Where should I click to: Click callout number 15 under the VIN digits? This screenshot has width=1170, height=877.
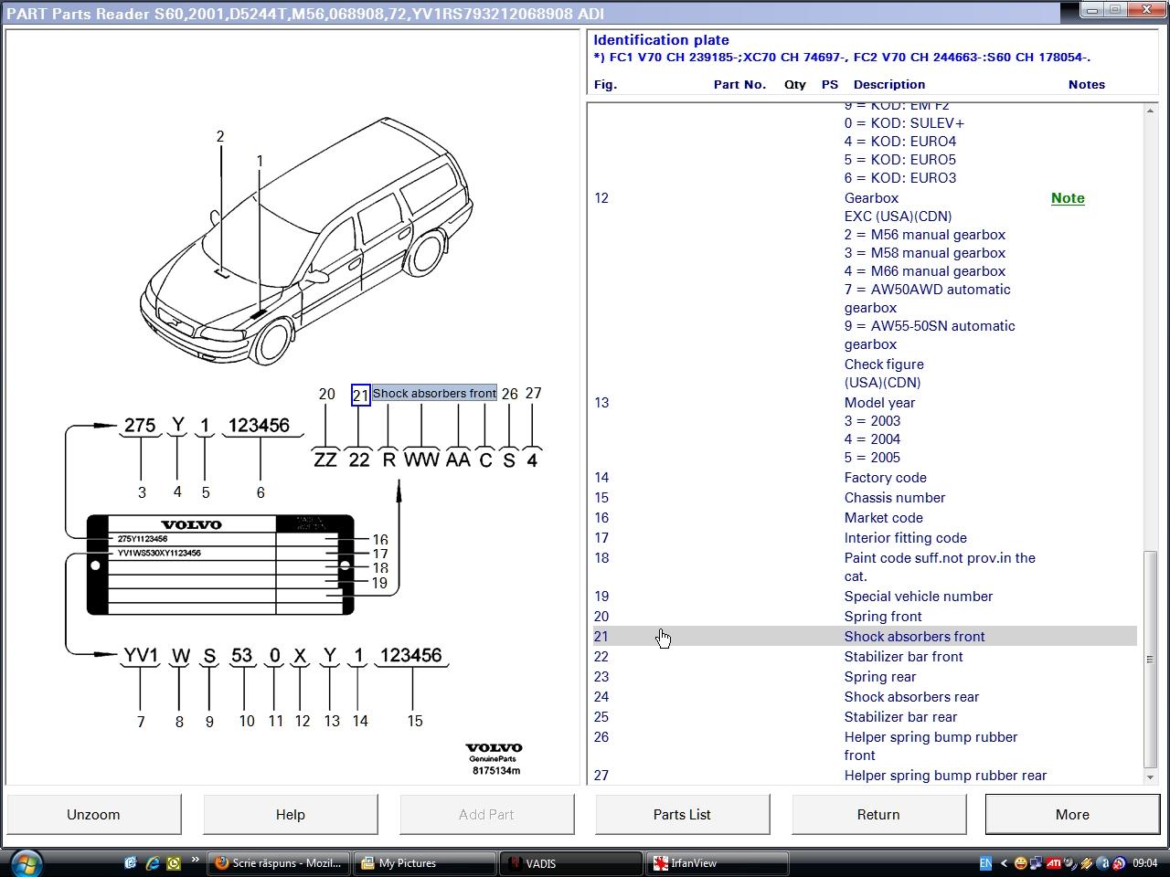tap(415, 721)
